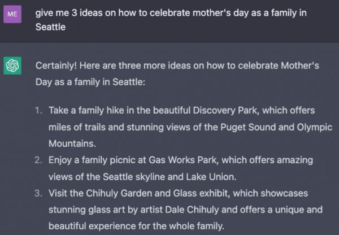This screenshot has width=339, height=235.
Task: Click the list number 1 marker
Action: (38, 111)
